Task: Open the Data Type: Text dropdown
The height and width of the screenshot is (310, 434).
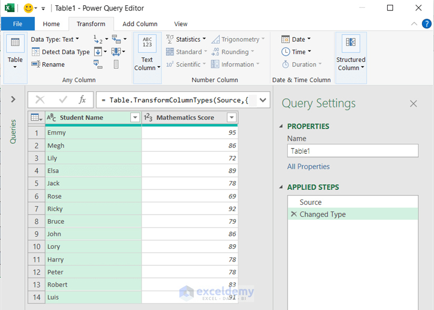Action: pos(55,39)
